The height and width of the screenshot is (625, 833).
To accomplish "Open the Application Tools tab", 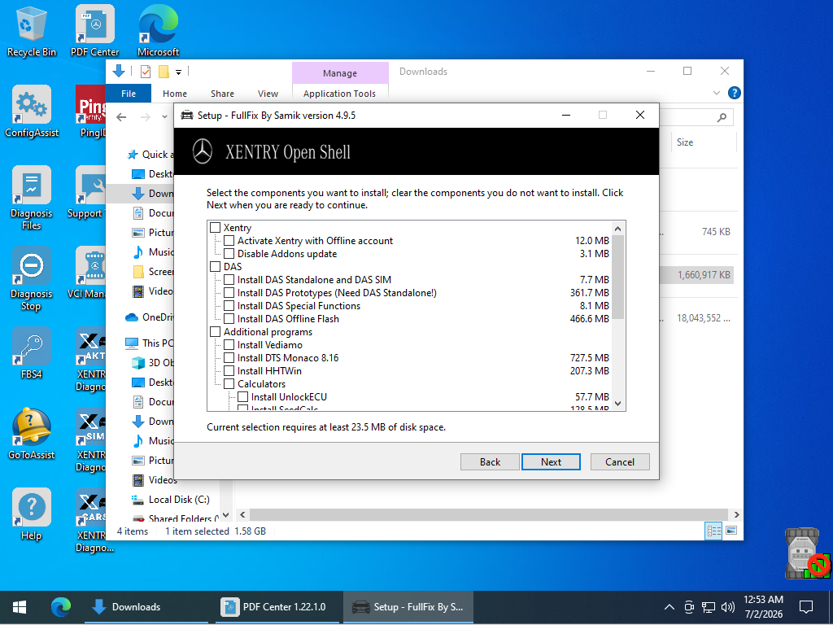I will [x=339, y=94].
